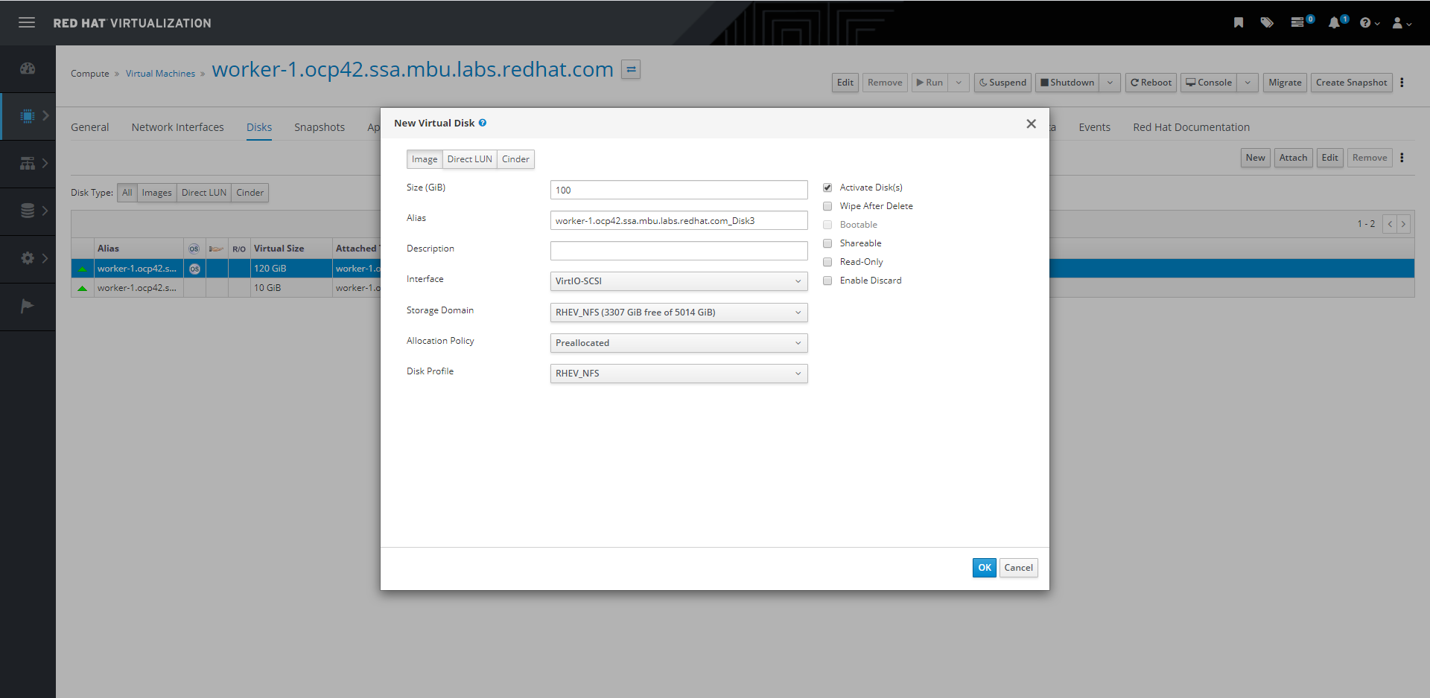
Task: Open the hamburger navigation menu
Action: pyautogui.click(x=27, y=23)
